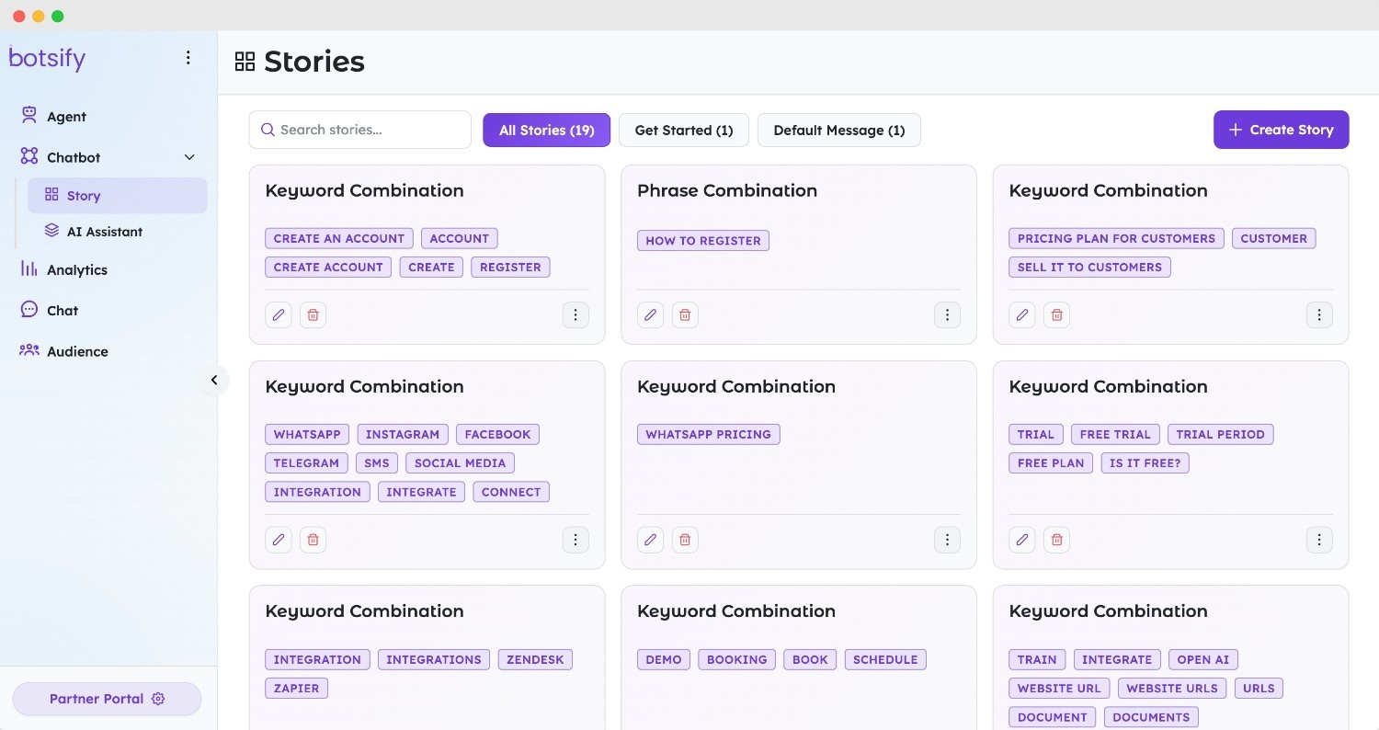
Task: Click the Search stories input field
Action: click(359, 130)
